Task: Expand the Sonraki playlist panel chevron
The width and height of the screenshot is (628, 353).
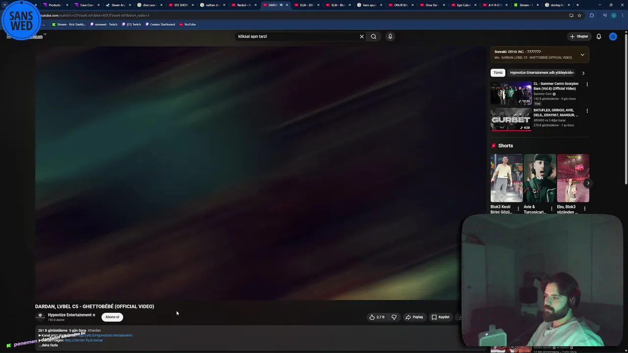Action: [x=582, y=54]
